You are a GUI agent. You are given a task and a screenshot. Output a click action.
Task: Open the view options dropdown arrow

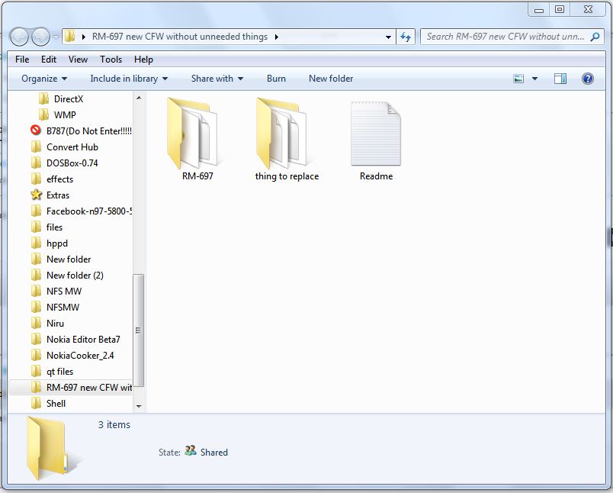tap(534, 79)
